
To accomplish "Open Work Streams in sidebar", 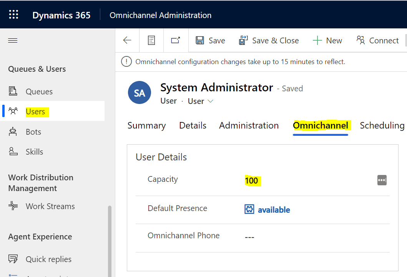I will pyautogui.click(x=50, y=206).
